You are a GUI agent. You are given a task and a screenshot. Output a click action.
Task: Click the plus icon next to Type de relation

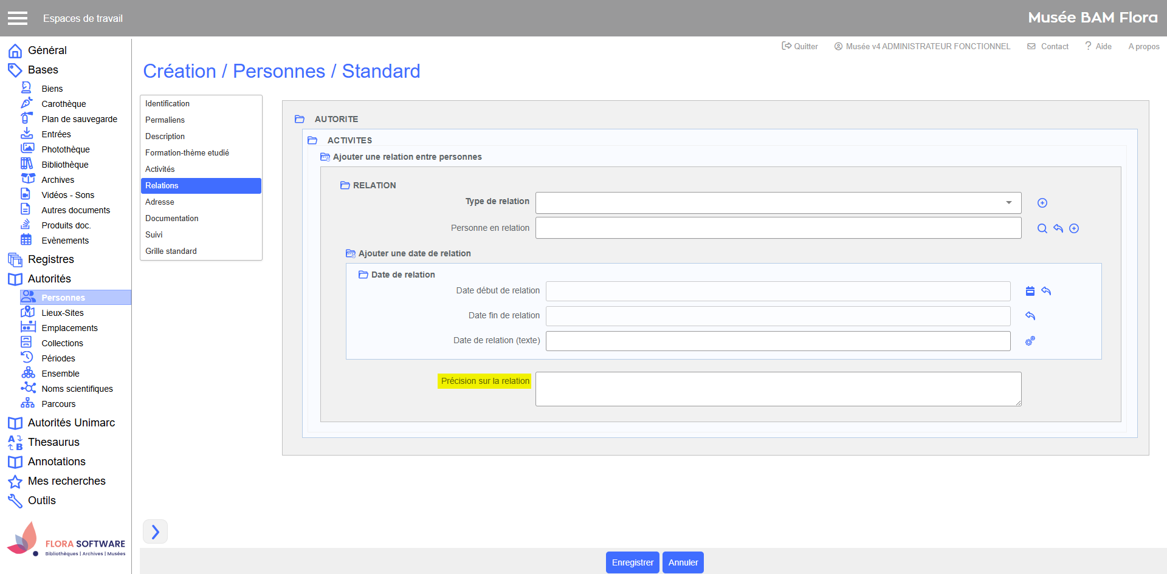coord(1042,203)
